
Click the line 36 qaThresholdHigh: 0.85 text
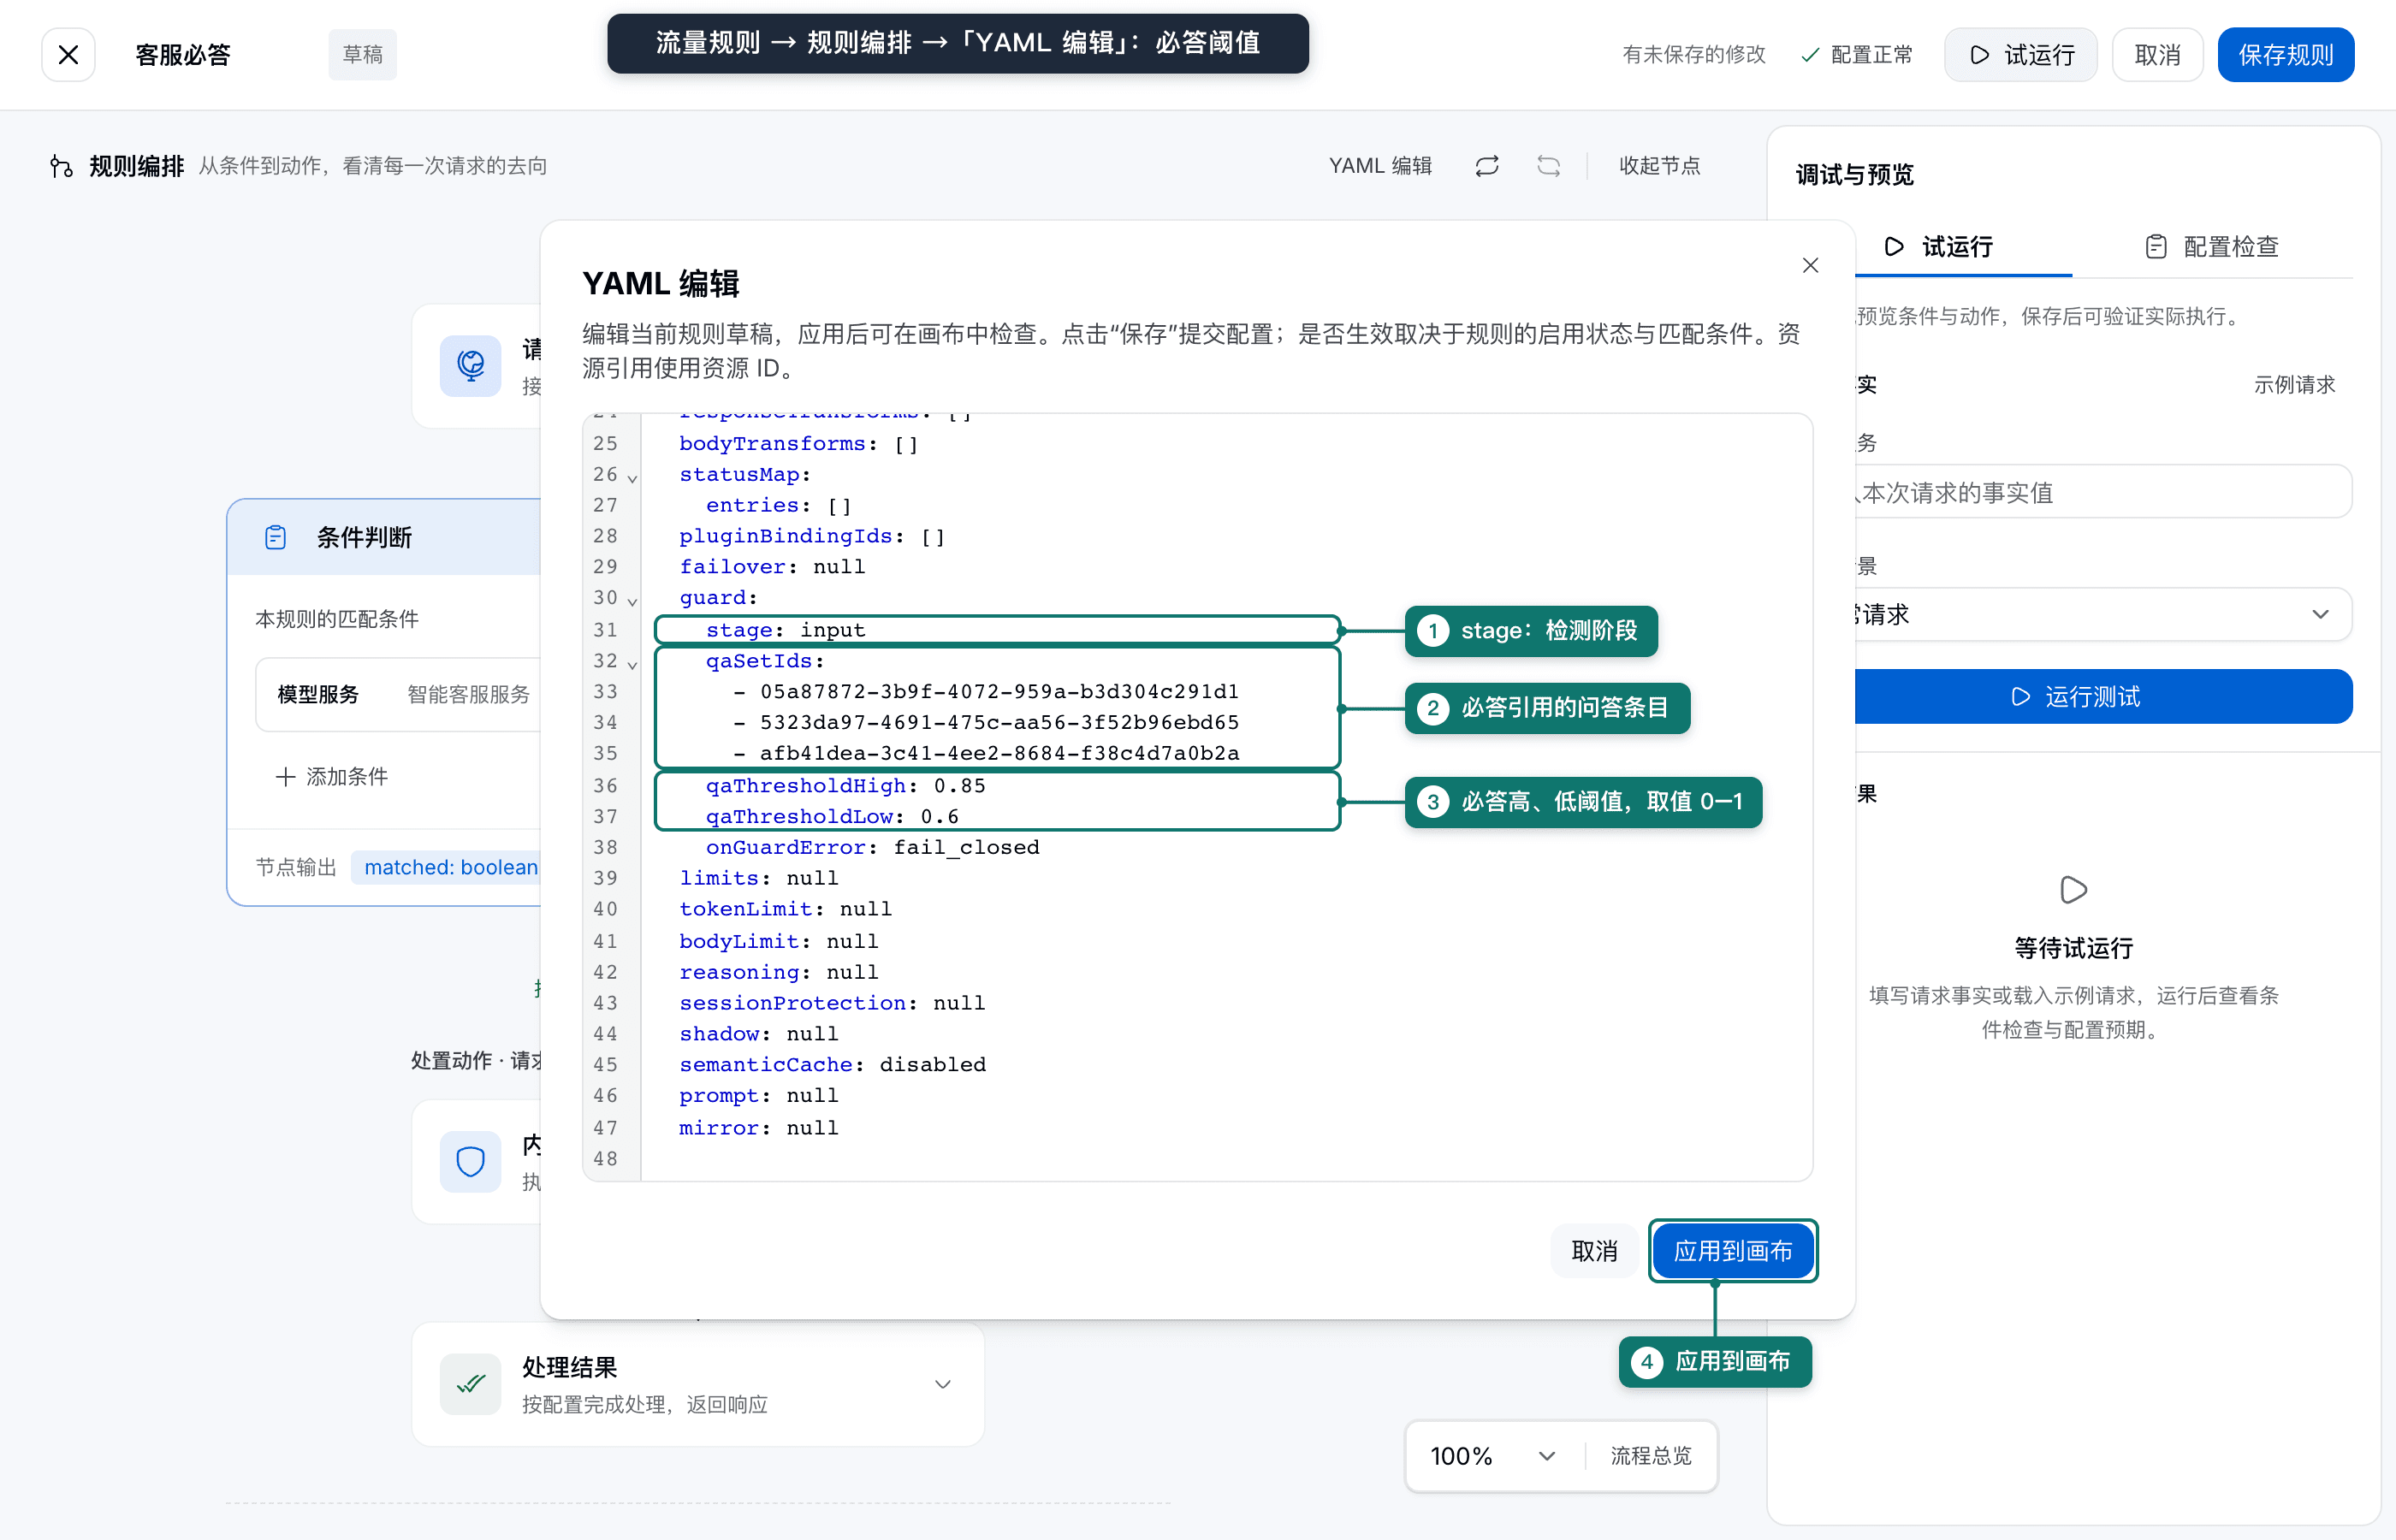[845, 785]
